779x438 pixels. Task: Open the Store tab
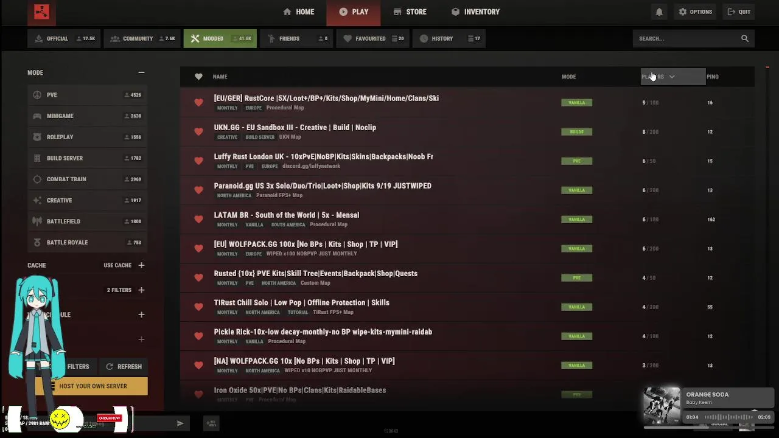tap(410, 12)
